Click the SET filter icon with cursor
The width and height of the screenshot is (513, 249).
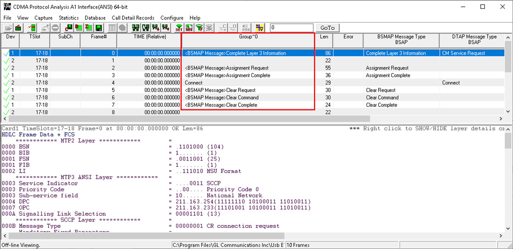189,28
